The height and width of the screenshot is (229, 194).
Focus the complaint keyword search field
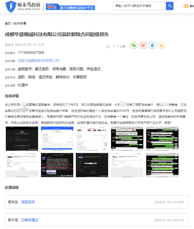click(139, 6)
